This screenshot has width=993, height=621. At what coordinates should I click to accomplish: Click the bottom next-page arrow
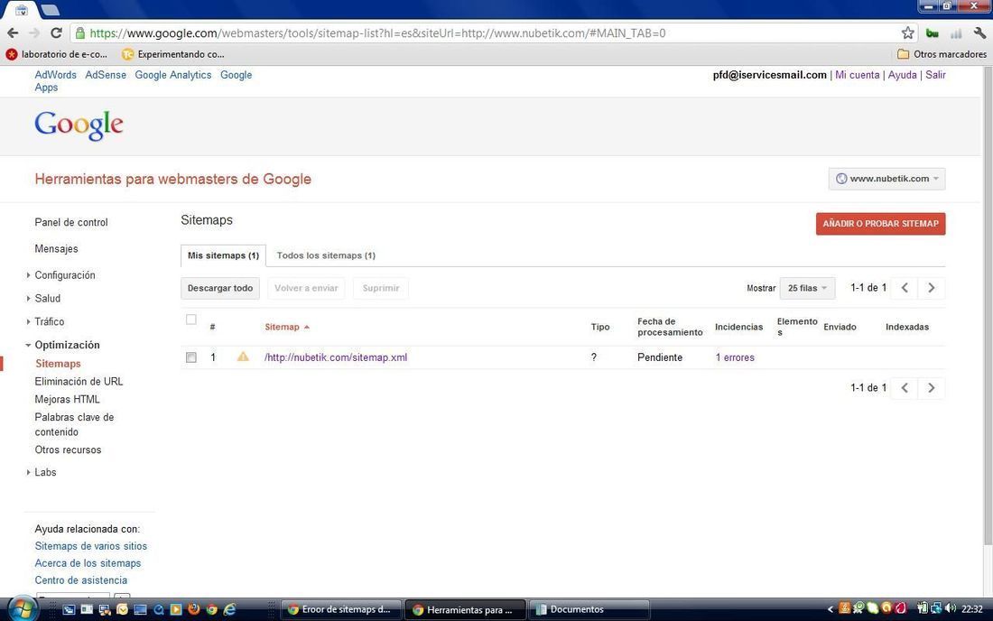[x=931, y=388]
